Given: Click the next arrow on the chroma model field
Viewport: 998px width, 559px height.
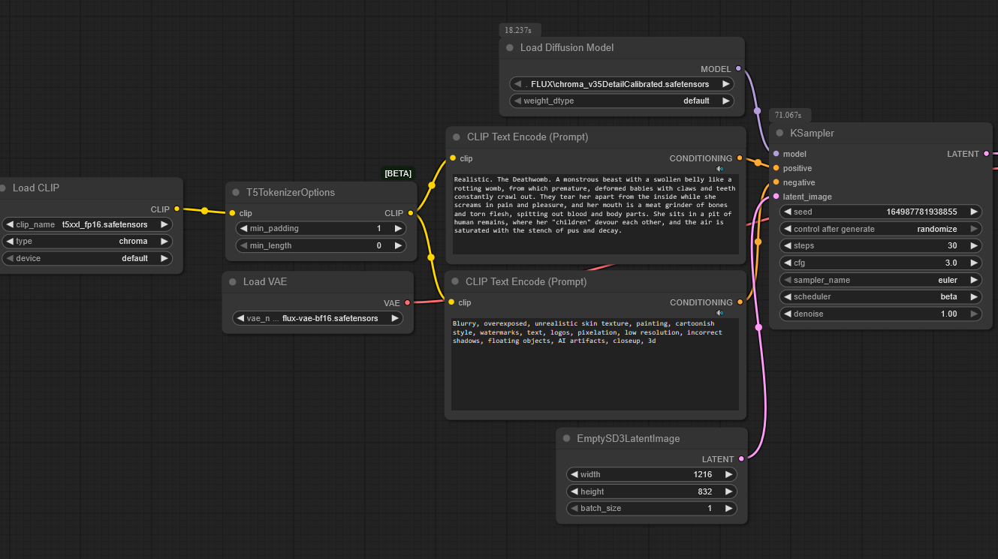Looking at the screenshot, I should click(x=726, y=84).
